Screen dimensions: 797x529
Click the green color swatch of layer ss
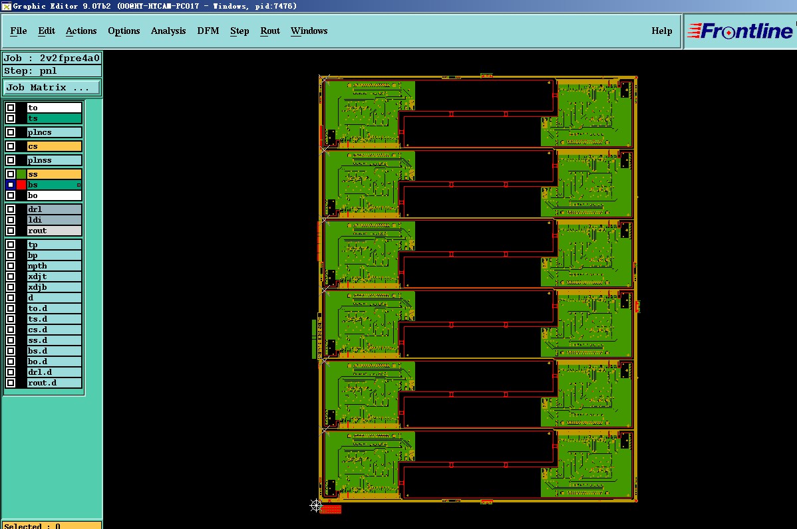(21, 174)
